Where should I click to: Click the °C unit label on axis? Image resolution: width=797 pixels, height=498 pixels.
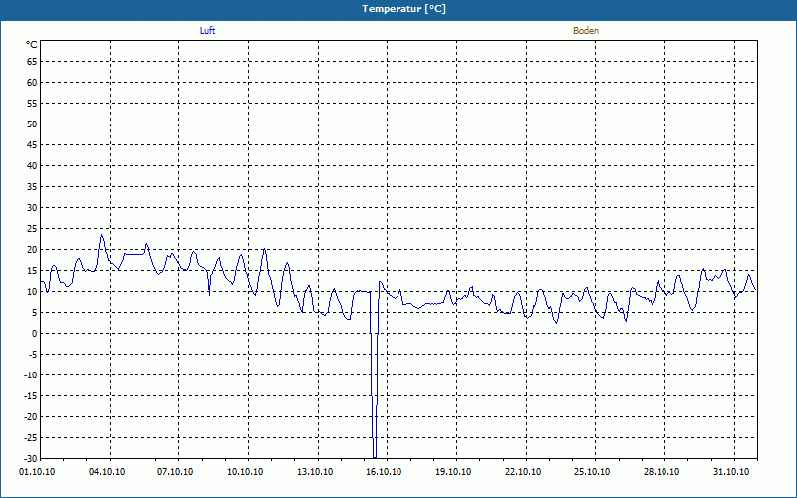pos(32,45)
